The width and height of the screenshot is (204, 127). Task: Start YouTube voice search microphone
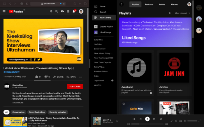[x=51, y=11]
